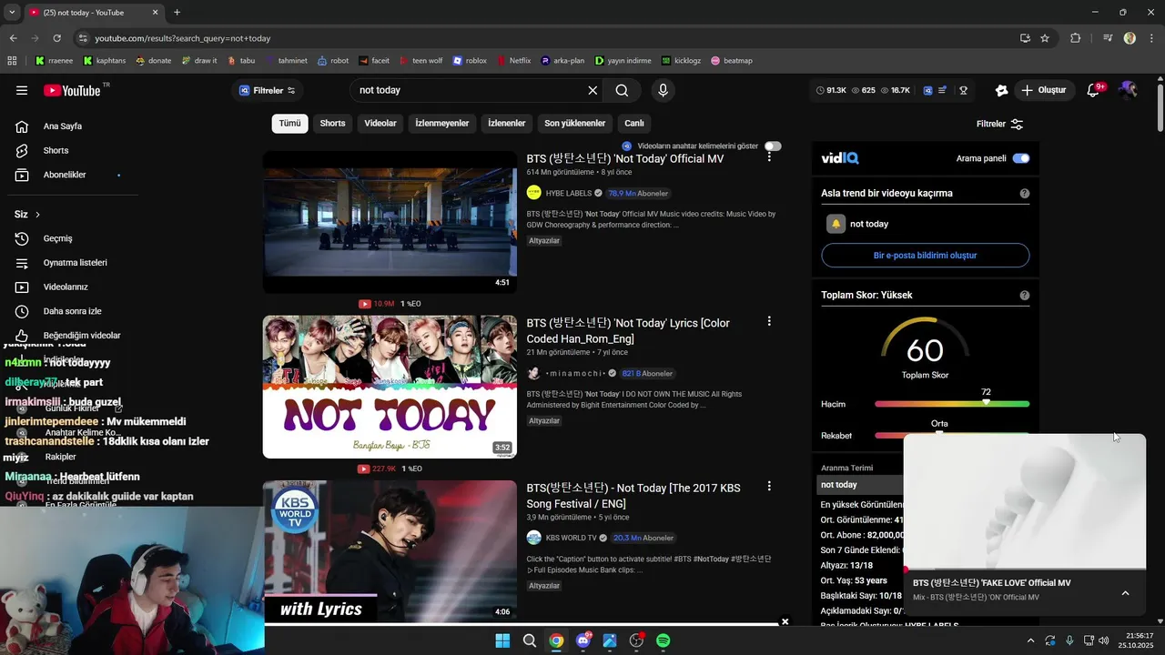Open the 'NOT TODAY' lyrics video thumbnail
Image resolution: width=1165 pixels, height=655 pixels.
tap(390, 387)
